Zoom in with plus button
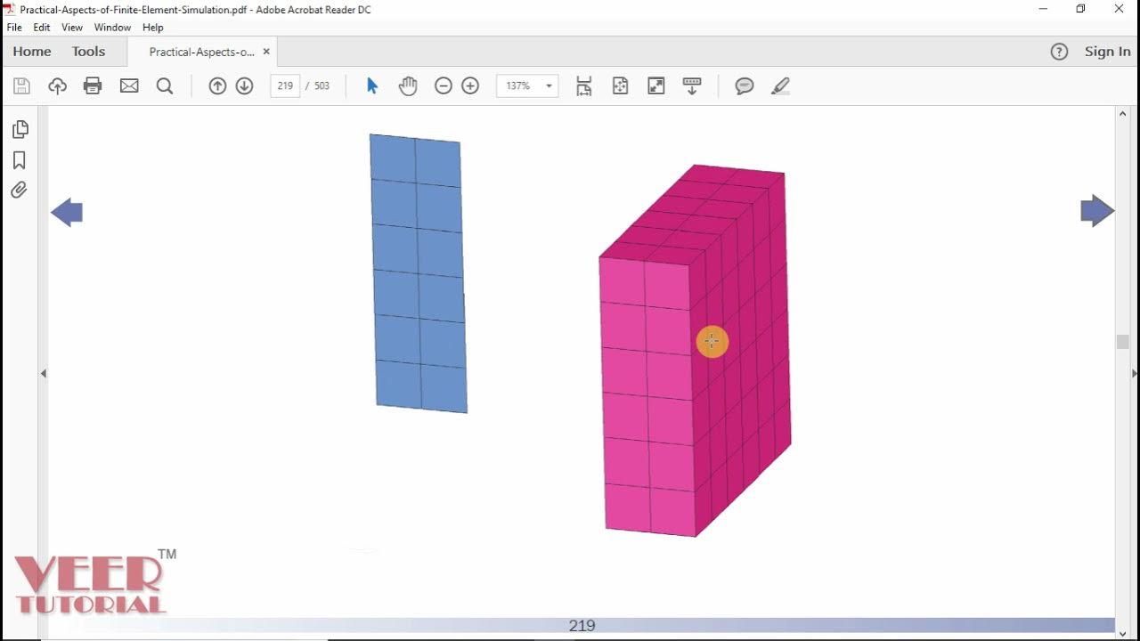Viewport: 1140px width, 641px height. [470, 86]
